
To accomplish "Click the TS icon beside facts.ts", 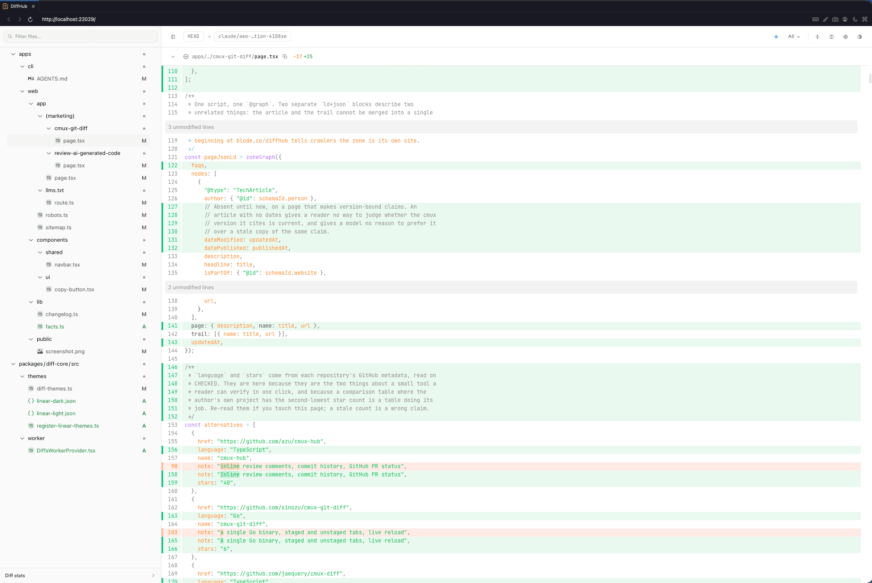I will pos(40,326).
